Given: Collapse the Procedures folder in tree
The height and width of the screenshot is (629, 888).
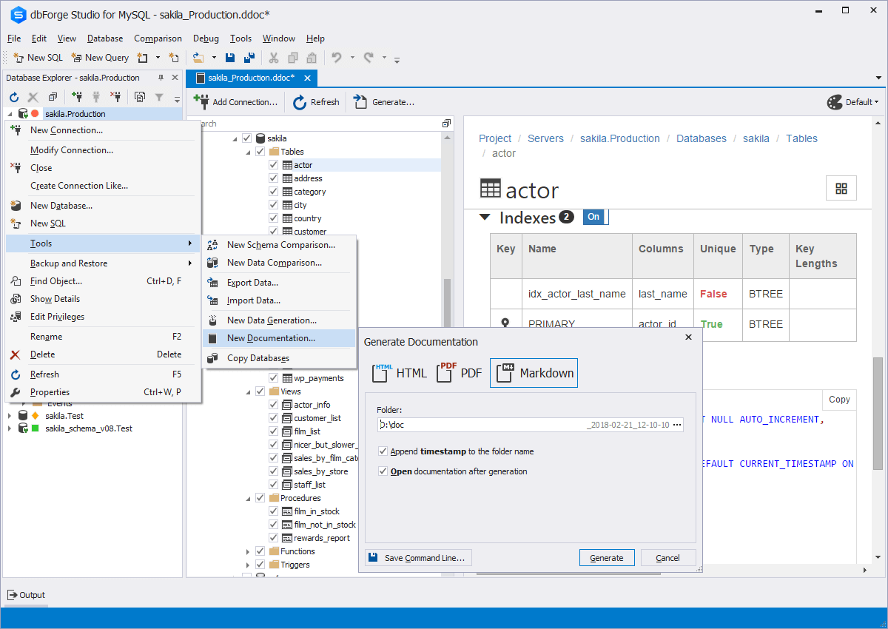Looking at the screenshot, I should pyautogui.click(x=249, y=498).
